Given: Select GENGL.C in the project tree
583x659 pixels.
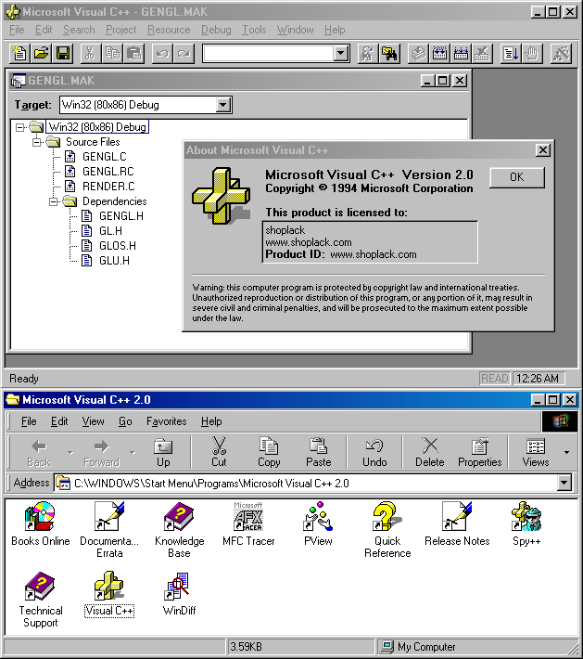Looking at the screenshot, I should point(104,157).
